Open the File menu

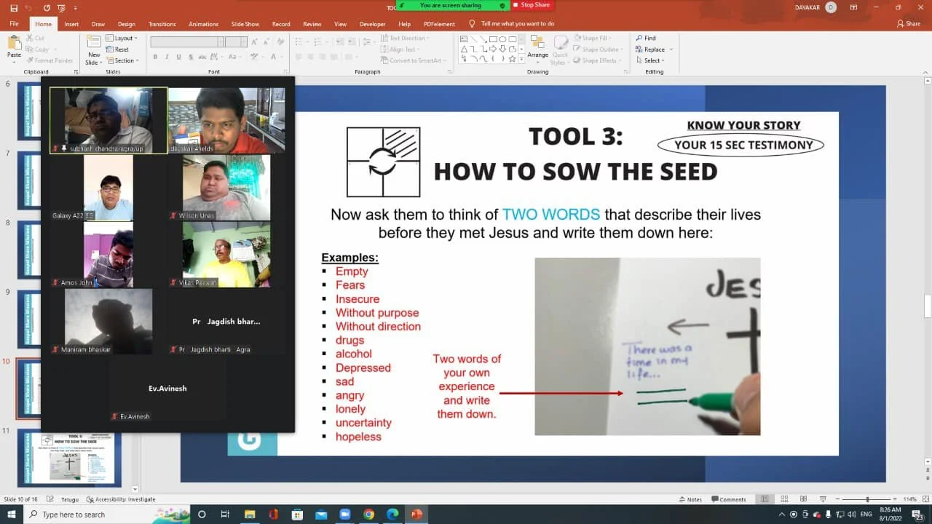pyautogui.click(x=14, y=24)
